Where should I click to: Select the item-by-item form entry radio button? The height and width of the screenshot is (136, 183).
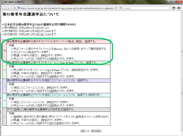4,86
